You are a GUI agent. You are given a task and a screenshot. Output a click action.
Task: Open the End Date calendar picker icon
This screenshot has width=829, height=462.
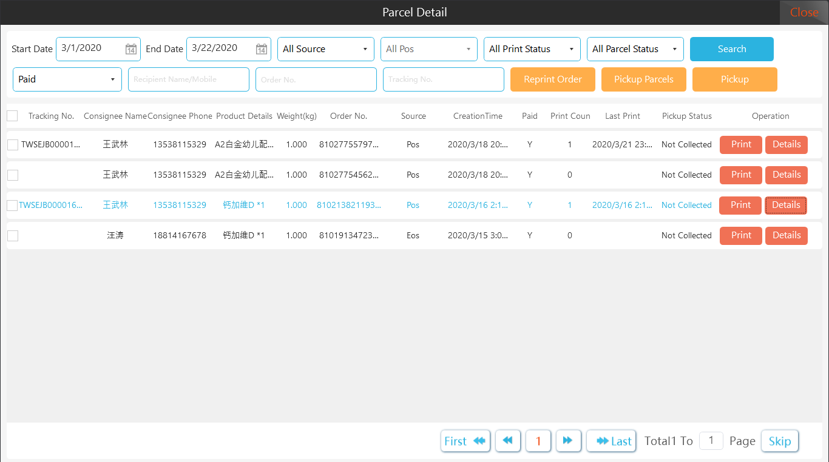point(262,49)
